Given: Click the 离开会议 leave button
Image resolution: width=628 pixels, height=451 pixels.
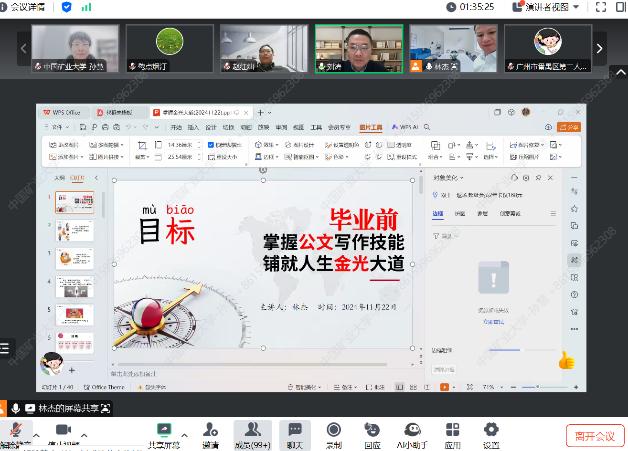Looking at the screenshot, I should (595, 436).
